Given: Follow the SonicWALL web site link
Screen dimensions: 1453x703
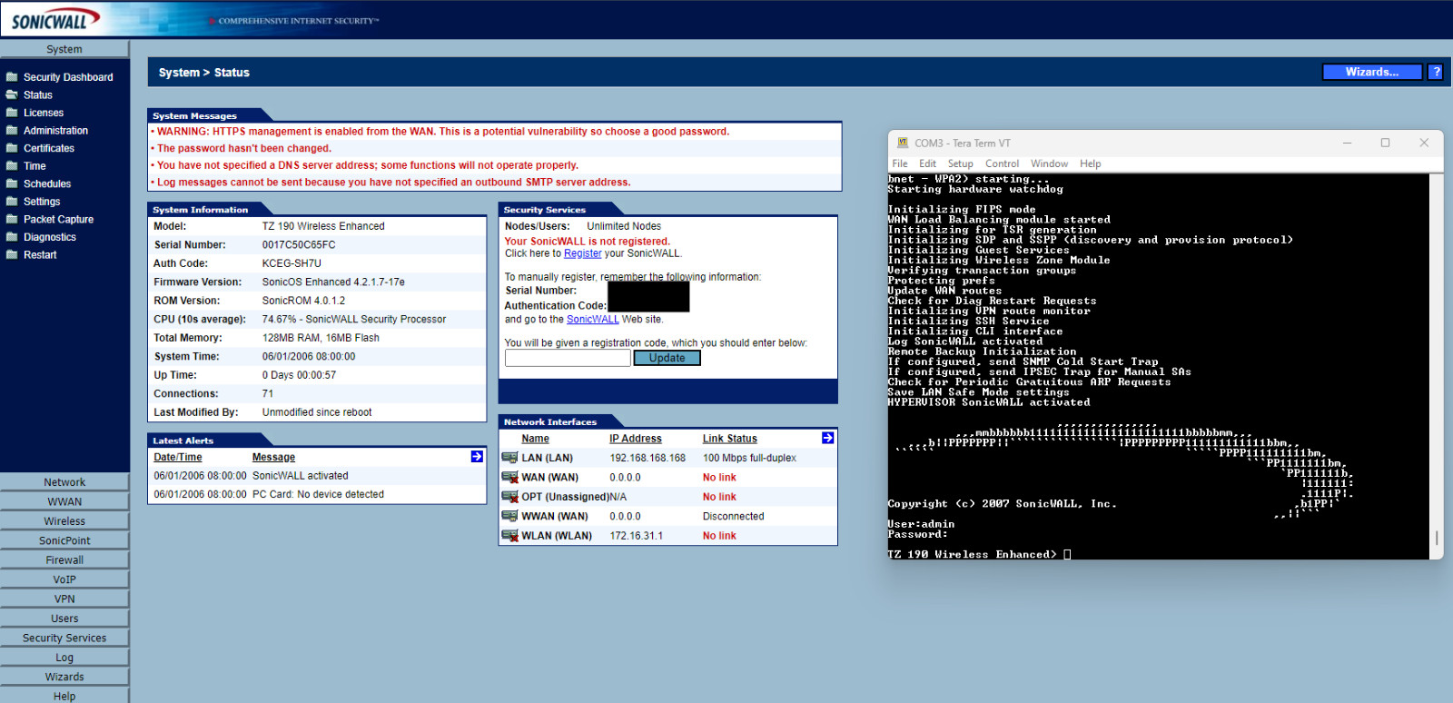Looking at the screenshot, I should click(592, 320).
